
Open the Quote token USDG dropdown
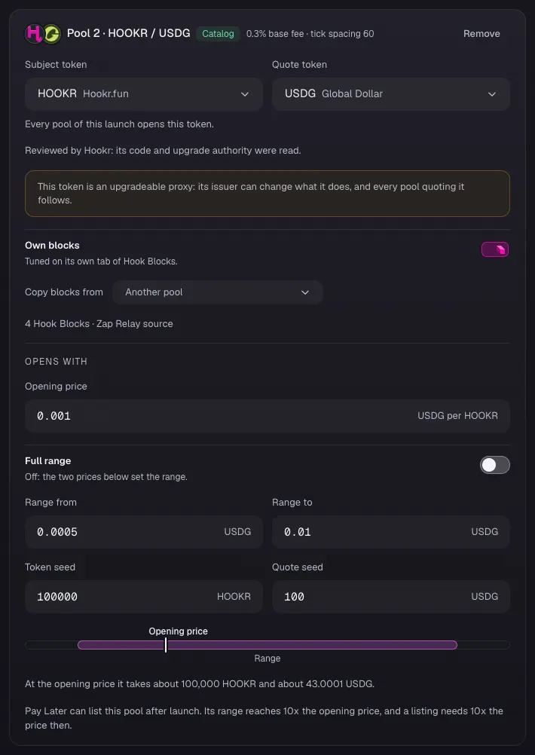pos(391,94)
